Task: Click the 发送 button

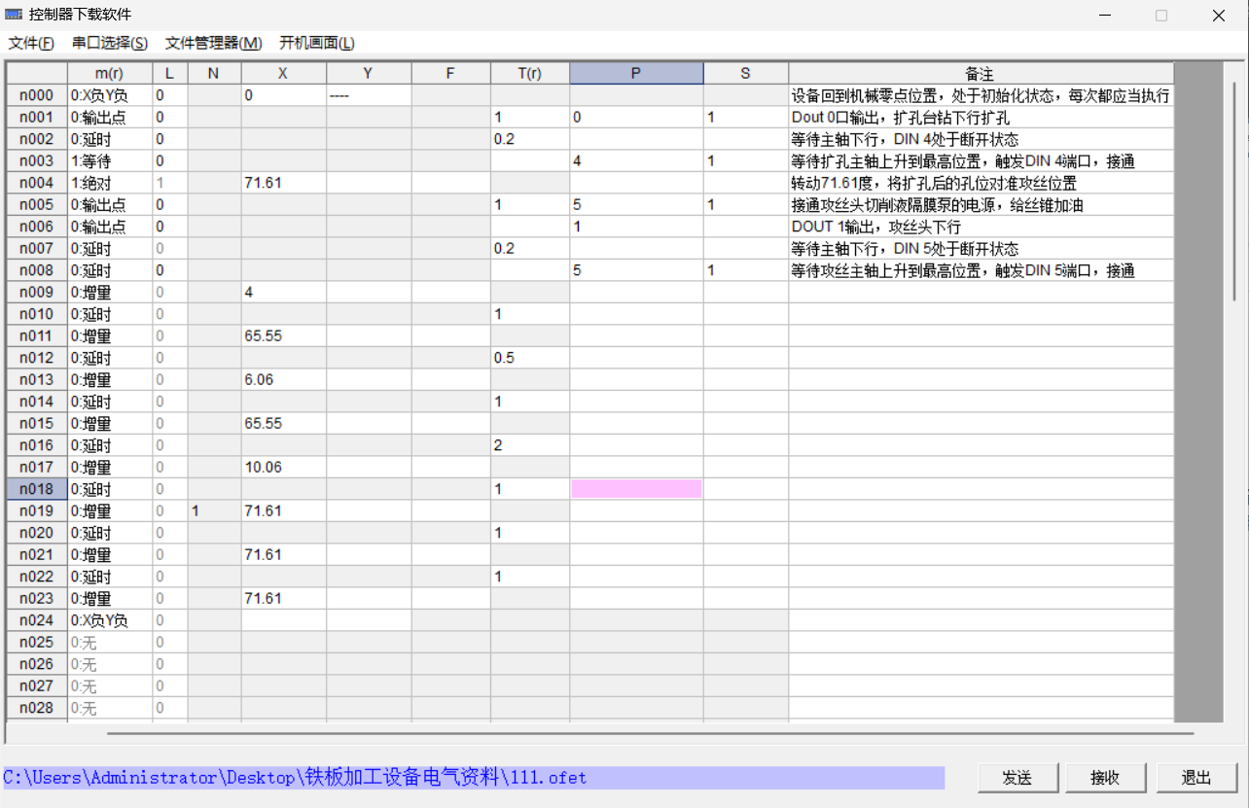Action: pos(1017,778)
